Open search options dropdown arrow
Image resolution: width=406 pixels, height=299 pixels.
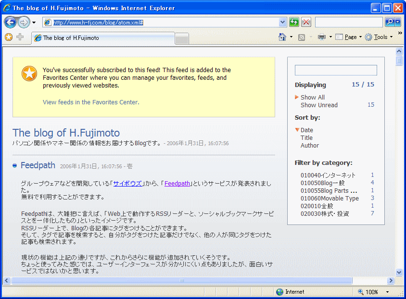[398, 22]
